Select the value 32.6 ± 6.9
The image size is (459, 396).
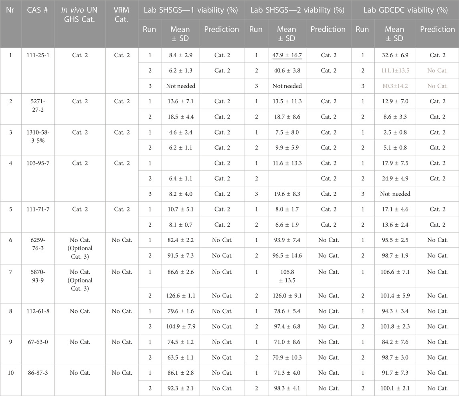coord(395,55)
